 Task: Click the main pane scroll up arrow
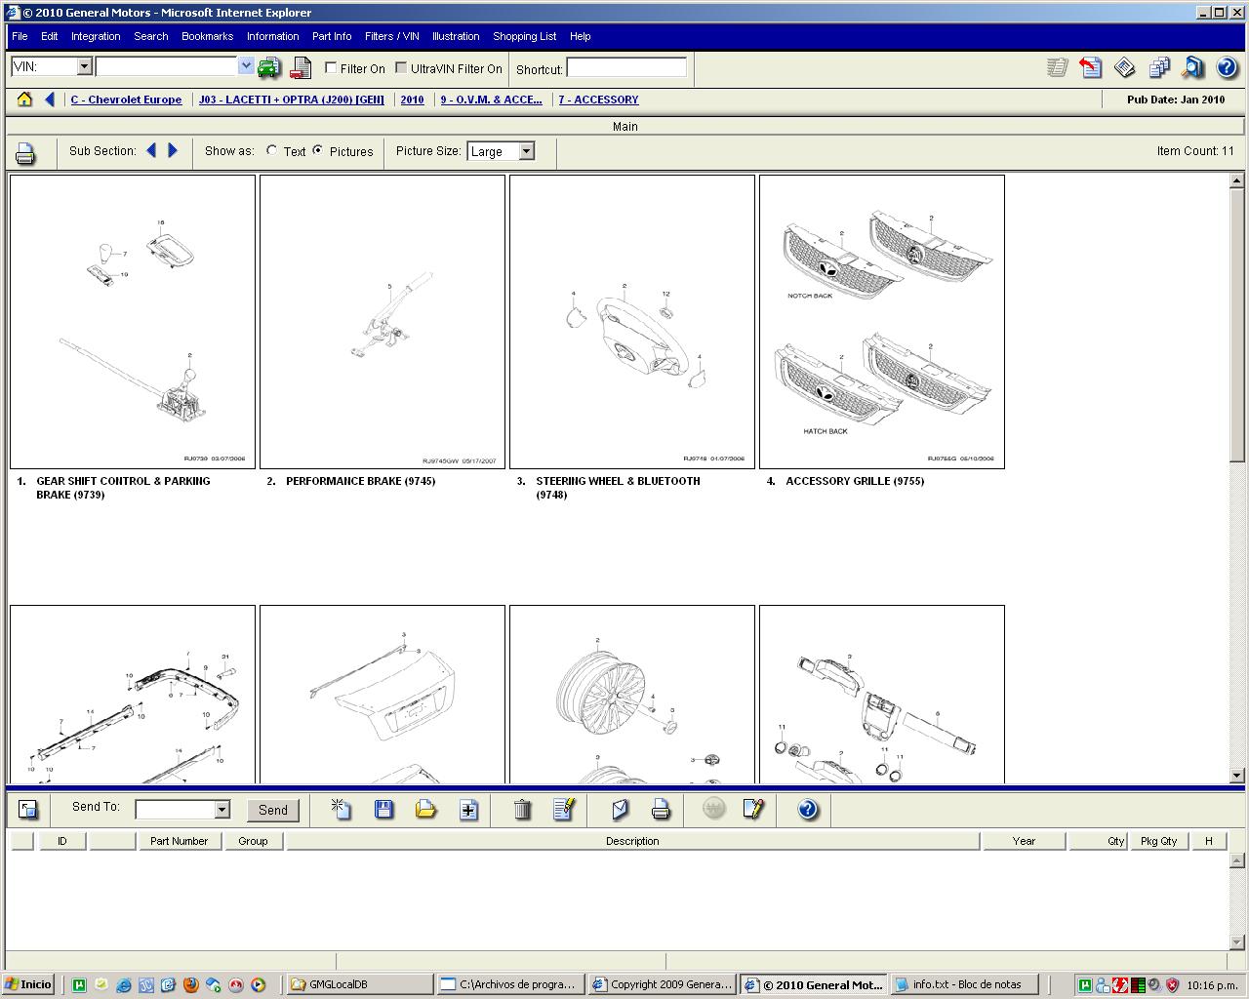(1237, 180)
